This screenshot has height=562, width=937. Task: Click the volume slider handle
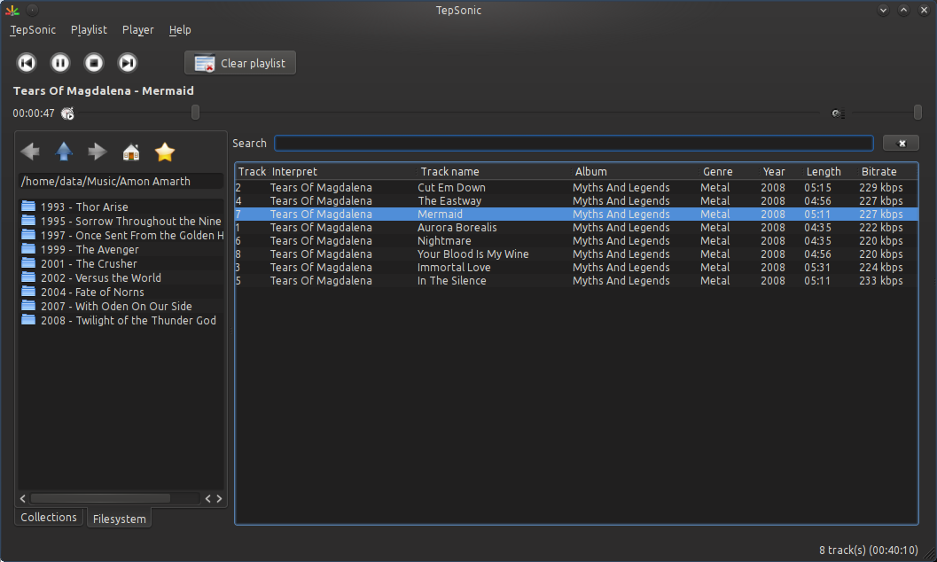pos(917,113)
